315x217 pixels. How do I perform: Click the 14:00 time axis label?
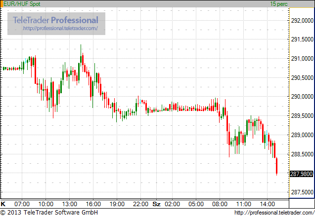267,204
